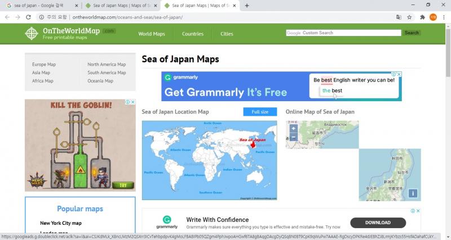Open the Chrome three-dot menu
Image resolution: width=451 pixels, height=240 pixels.
(x=444, y=17)
